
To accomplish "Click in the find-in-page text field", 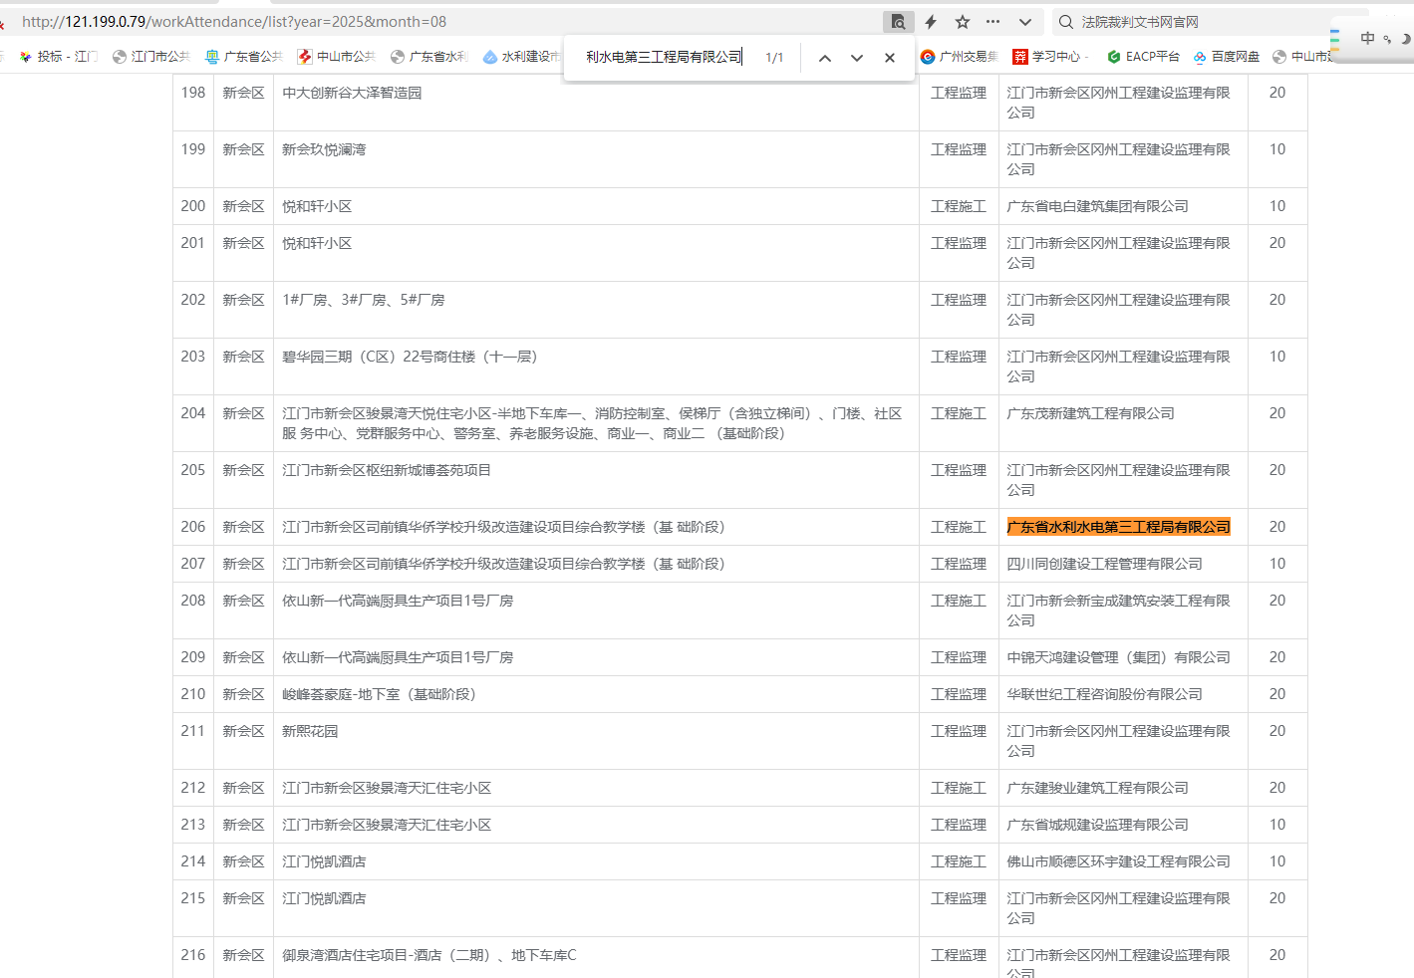I will click(x=664, y=58).
